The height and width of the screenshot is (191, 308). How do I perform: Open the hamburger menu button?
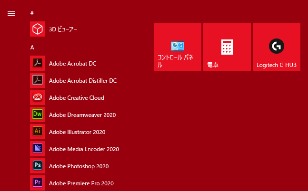click(x=11, y=13)
